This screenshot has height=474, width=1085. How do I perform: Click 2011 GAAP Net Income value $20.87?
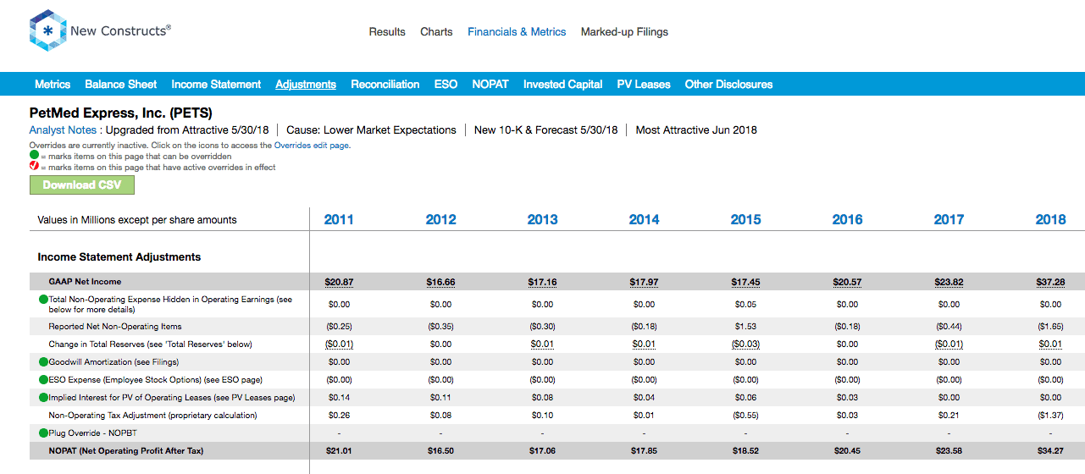coord(339,282)
